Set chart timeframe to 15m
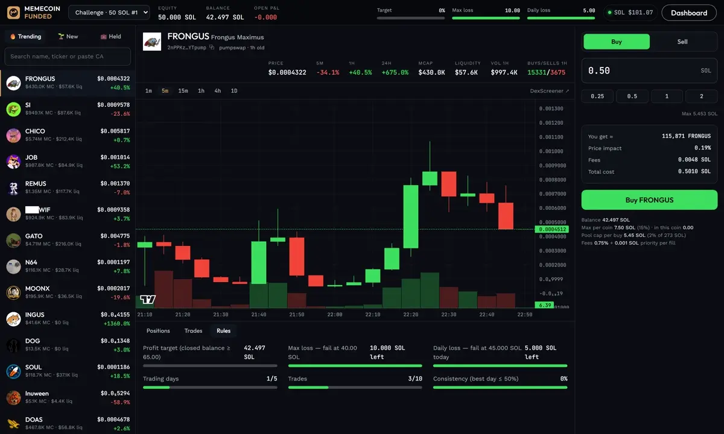 [183, 91]
